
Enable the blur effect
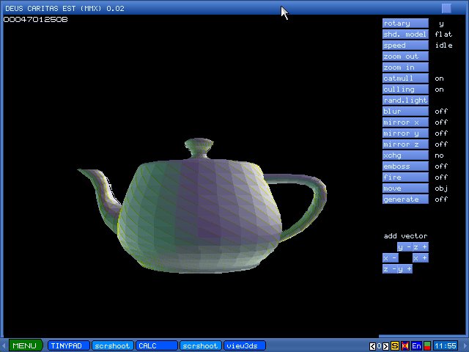405,111
